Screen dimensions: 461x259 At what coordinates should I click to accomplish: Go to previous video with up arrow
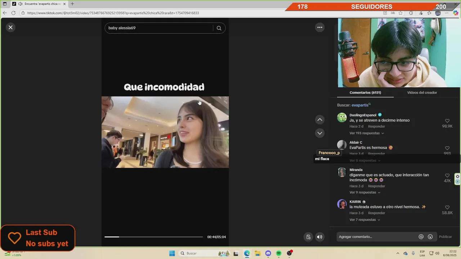[319, 119]
